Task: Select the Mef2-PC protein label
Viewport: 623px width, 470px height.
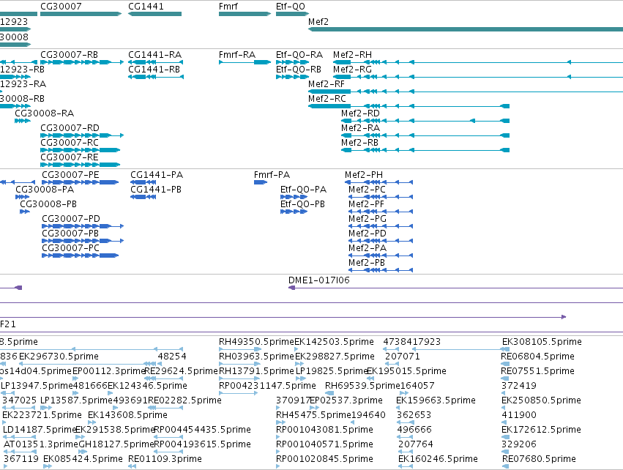Action: (x=367, y=190)
